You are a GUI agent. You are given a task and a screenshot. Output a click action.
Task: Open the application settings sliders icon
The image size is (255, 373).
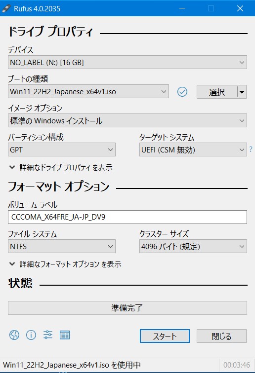click(48, 335)
